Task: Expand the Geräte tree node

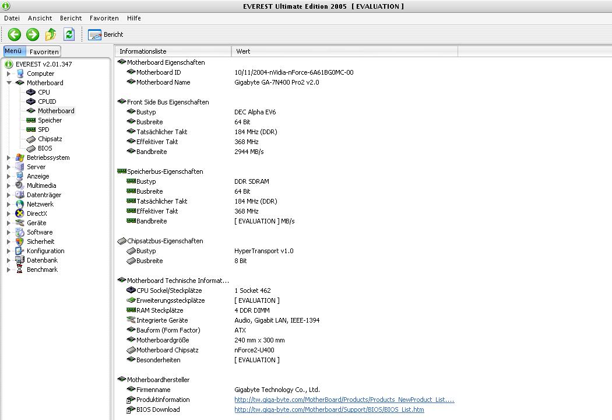Action: click(x=9, y=223)
